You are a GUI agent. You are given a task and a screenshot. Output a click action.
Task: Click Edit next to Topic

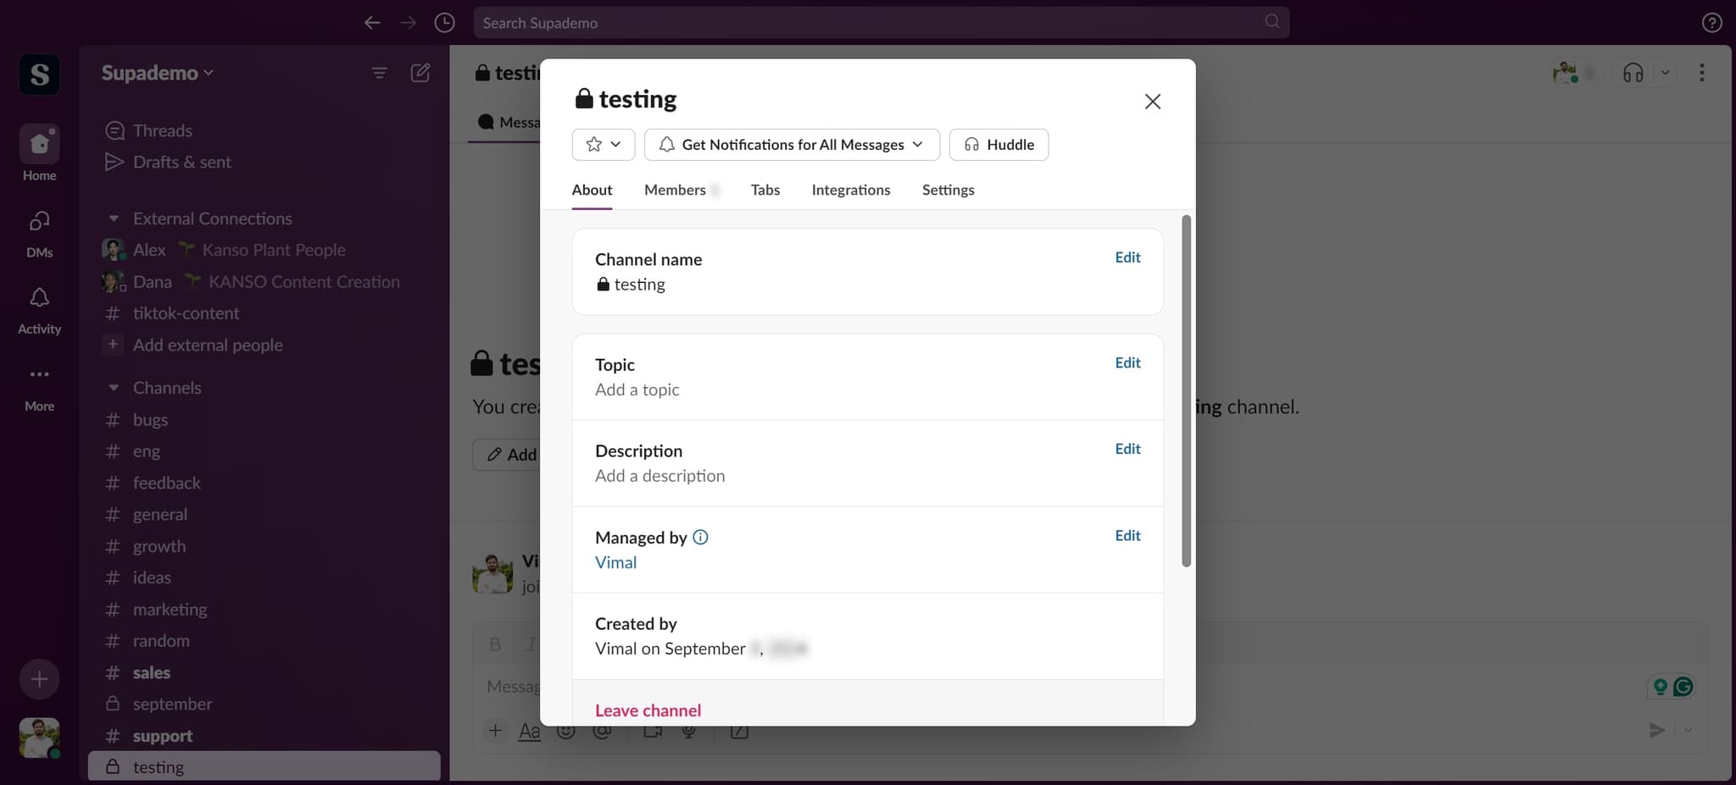(1127, 362)
